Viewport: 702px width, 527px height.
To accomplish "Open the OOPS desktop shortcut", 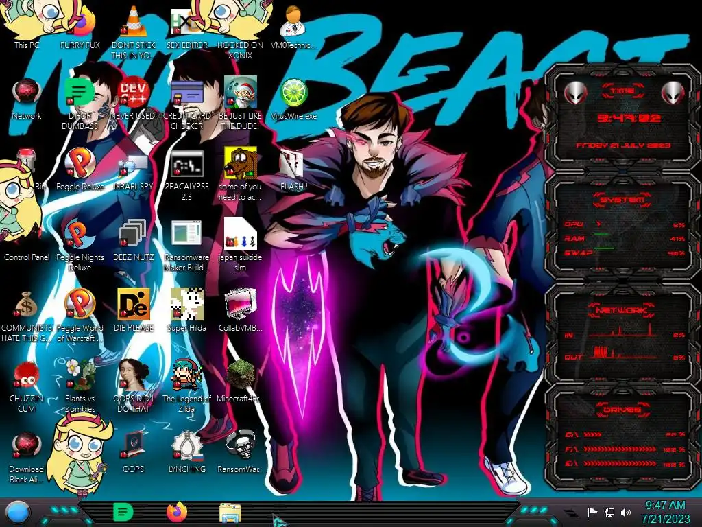I will coord(134,453).
